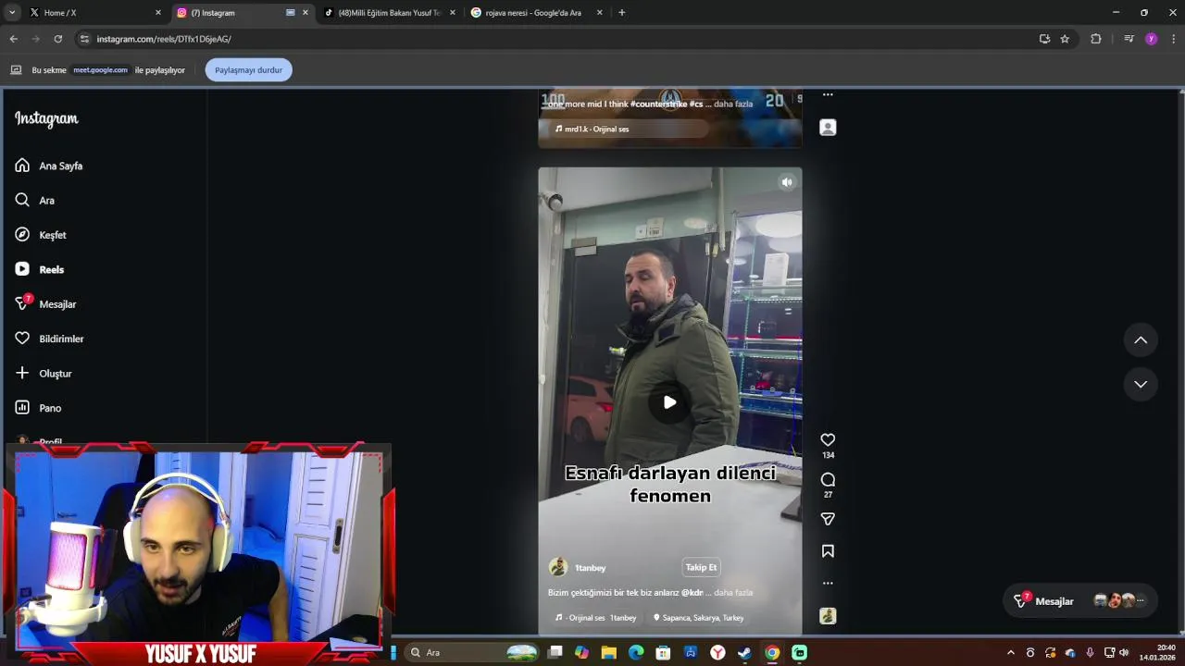Show hidden system tray icons
Screen dimensions: 1185x666
click(1010, 652)
